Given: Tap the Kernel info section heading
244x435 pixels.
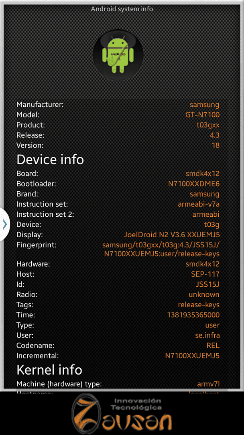Looking at the screenshot, I should coord(49,370).
